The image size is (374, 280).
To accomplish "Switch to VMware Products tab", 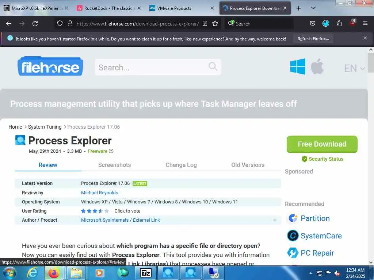I will 181,8.
